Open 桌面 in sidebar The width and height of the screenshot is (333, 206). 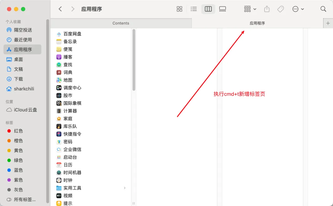click(x=23, y=60)
